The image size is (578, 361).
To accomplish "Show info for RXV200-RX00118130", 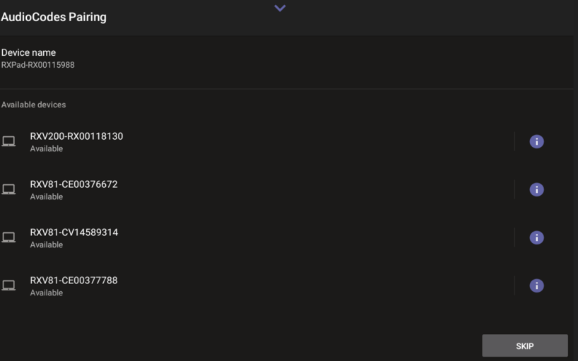I will click(536, 141).
